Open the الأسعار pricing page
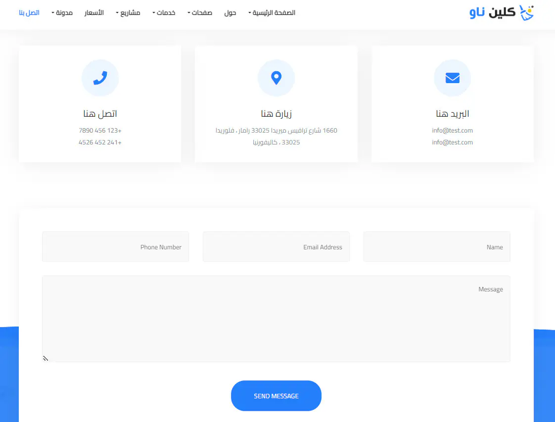555x422 pixels. click(x=94, y=13)
